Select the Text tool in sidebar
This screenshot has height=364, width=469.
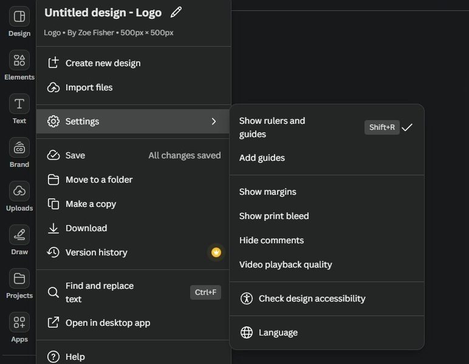tap(19, 104)
